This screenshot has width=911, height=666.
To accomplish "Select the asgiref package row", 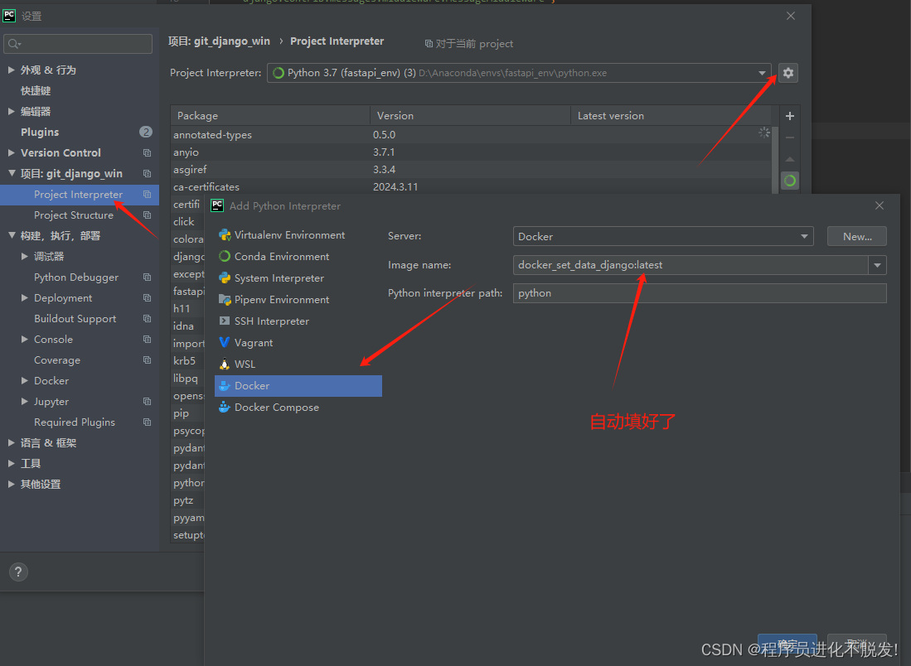I will pyautogui.click(x=471, y=170).
